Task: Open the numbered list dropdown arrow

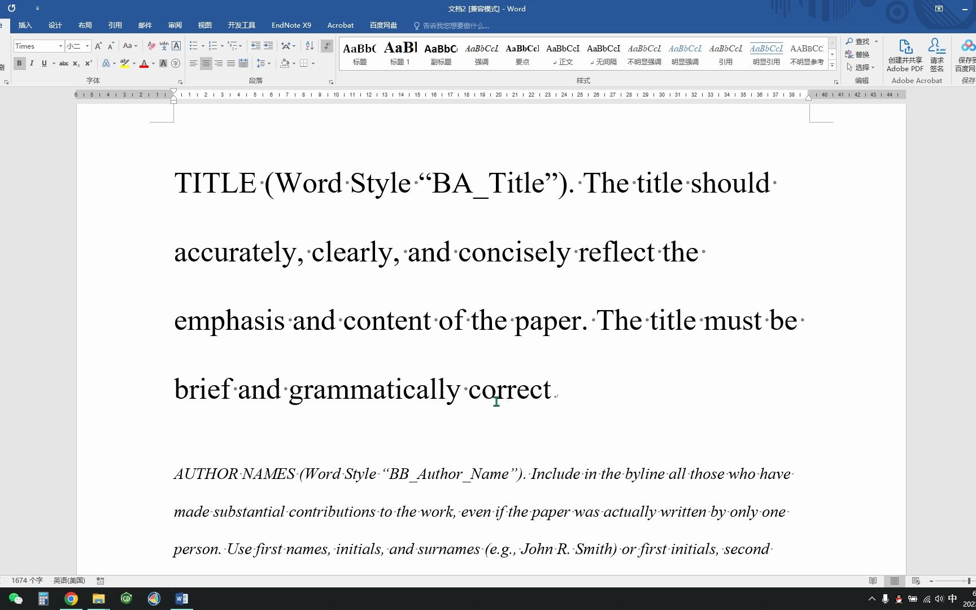Action: pos(222,46)
